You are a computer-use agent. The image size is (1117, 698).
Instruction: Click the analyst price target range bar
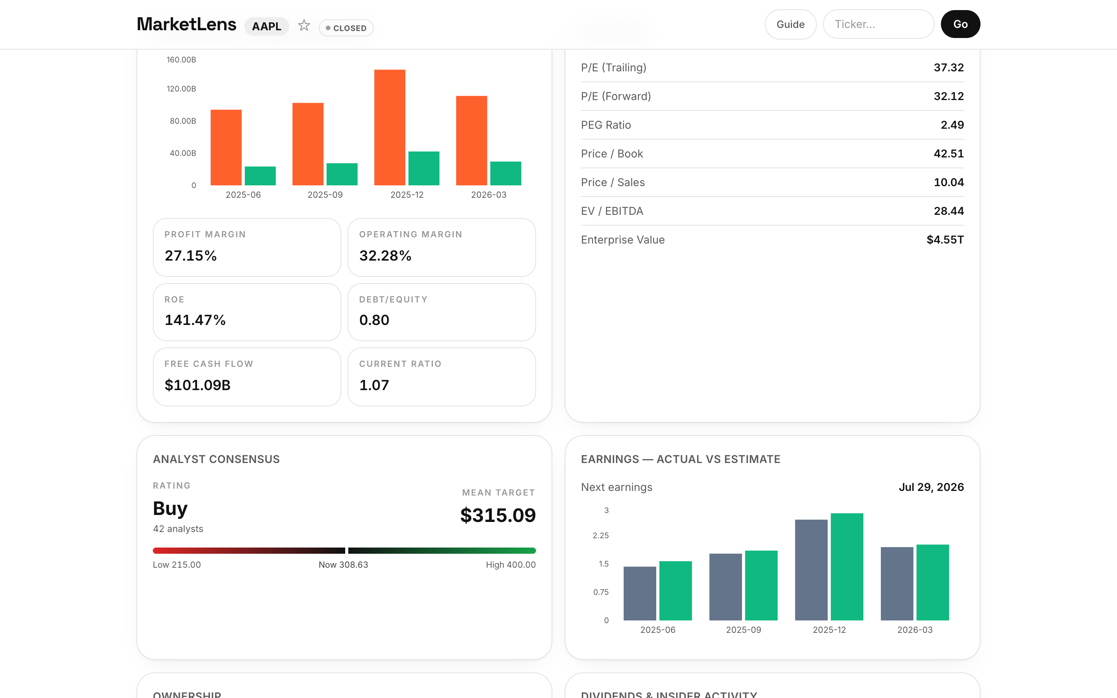pyautogui.click(x=344, y=550)
